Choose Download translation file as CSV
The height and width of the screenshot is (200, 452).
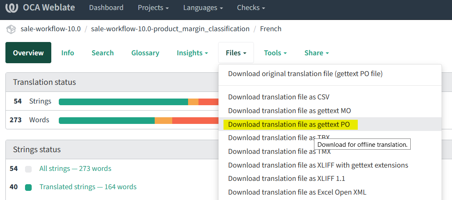(x=279, y=97)
